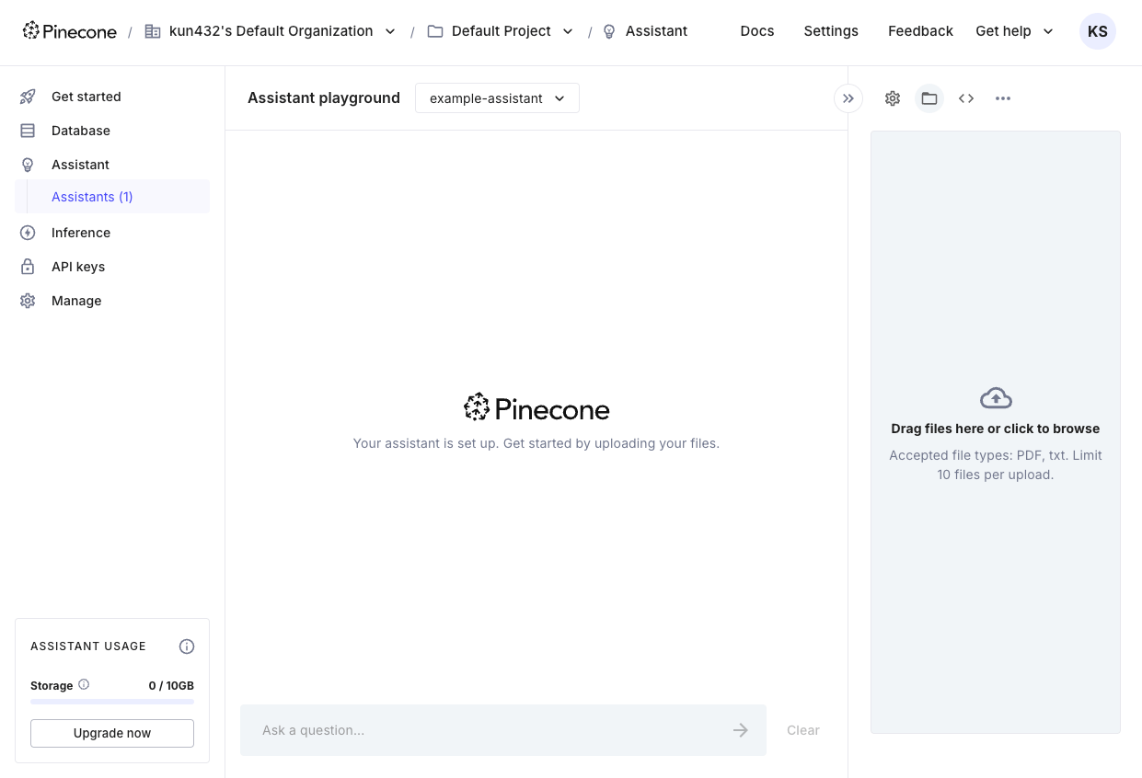Open the Feedback link in header
This screenshot has height=778, width=1142.
(x=920, y=31)
